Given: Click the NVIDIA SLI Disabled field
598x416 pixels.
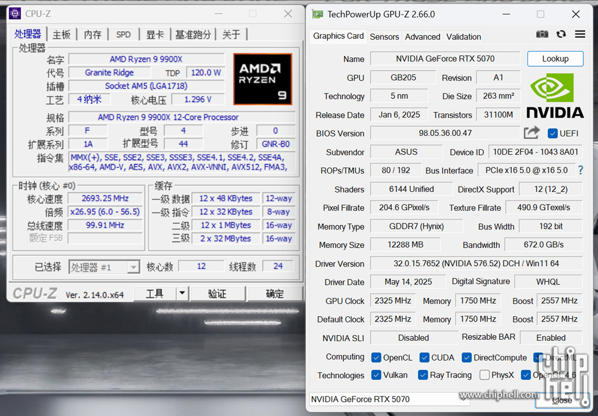Looking at the screenshot, I should coord(414,338).
